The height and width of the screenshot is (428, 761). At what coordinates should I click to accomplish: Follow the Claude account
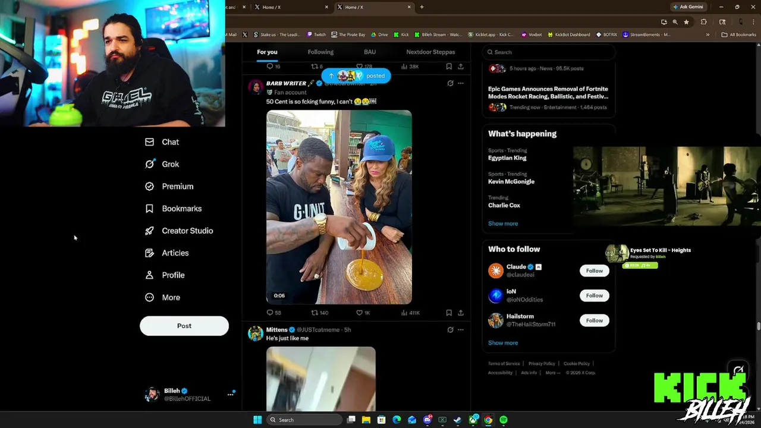point(594,270)
